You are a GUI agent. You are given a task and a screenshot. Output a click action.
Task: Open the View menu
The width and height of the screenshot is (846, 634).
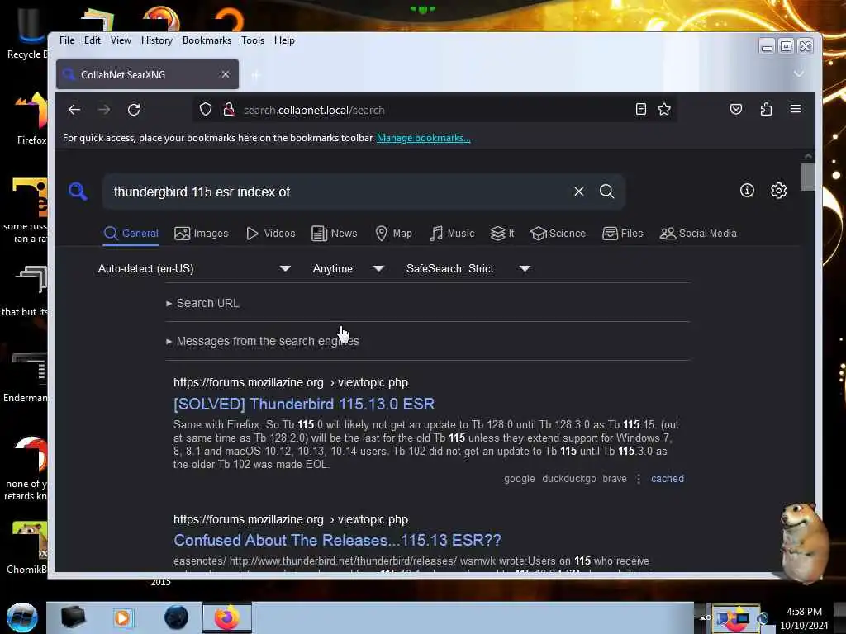click(x=121, y=40)
